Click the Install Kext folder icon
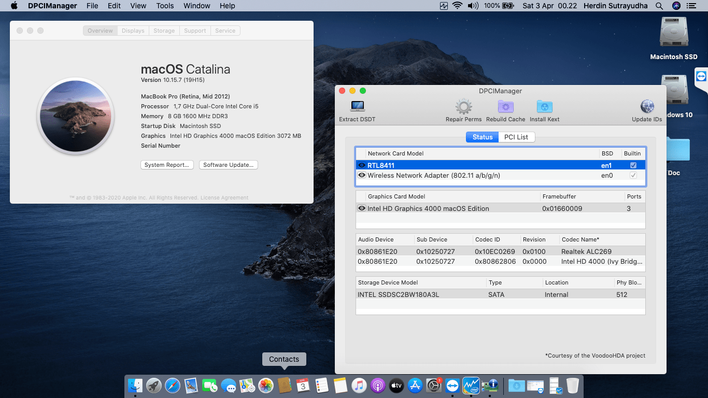708x398 pixels. [x=544, y=107]
